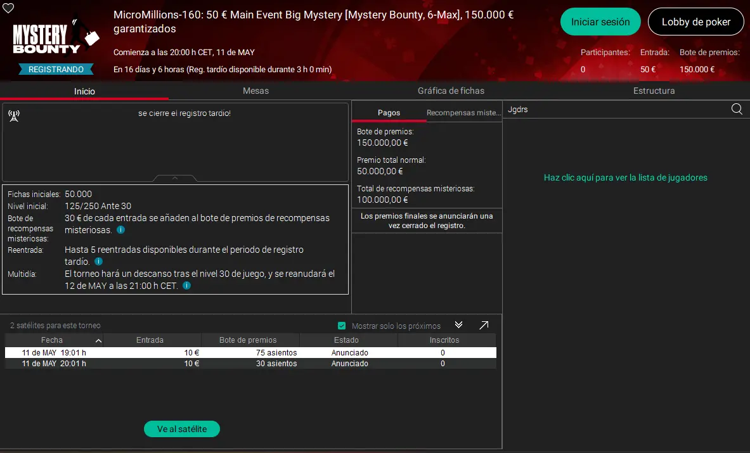
Task: Click the broadcast antenna icon
Action: (14, 115)
